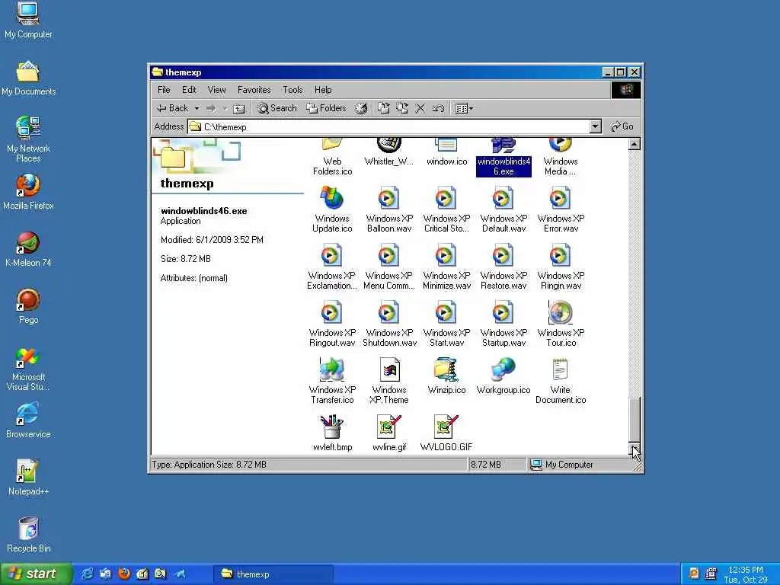Click themexp taskbar button
Screen dimensions: 780x585
coord(273,574)
